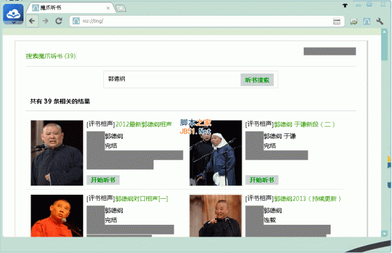Click the 2012最新郭德纲相声 cover photo

(x=57, y=153)
